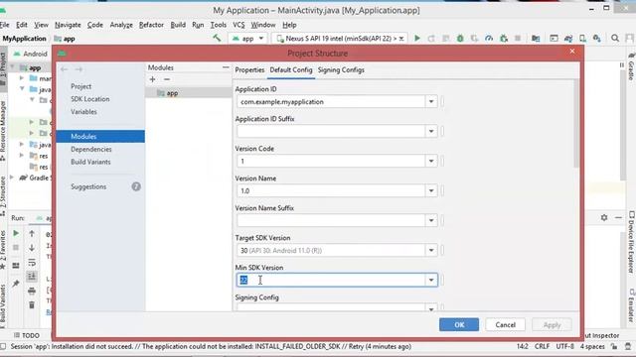The image size is (636, 357).
Task: Open the app run configuration dropdown
Action: (247, 39)
